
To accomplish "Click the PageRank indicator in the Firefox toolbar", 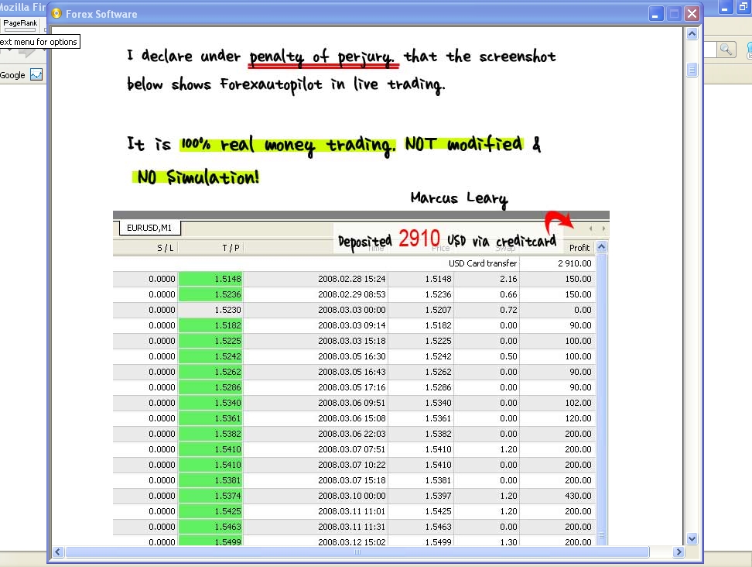I will pos(20,25).
